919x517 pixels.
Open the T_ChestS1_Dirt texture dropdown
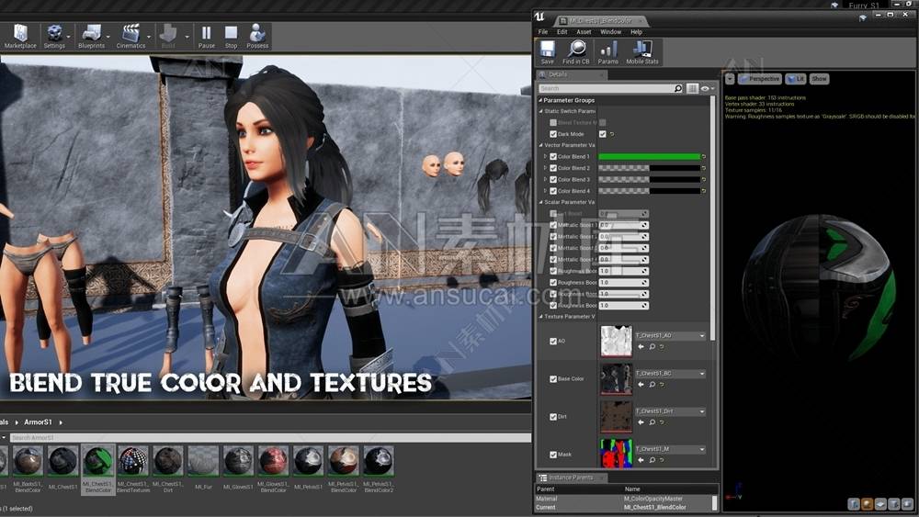point(670,411)
